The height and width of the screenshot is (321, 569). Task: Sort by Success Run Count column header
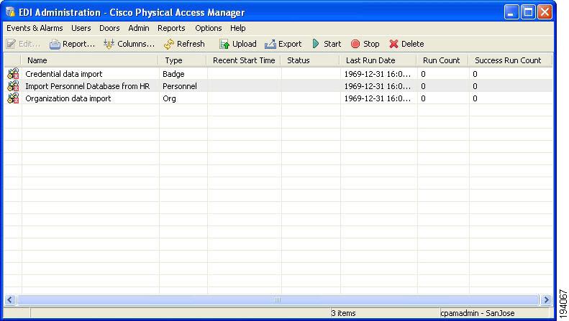point(511,60)
